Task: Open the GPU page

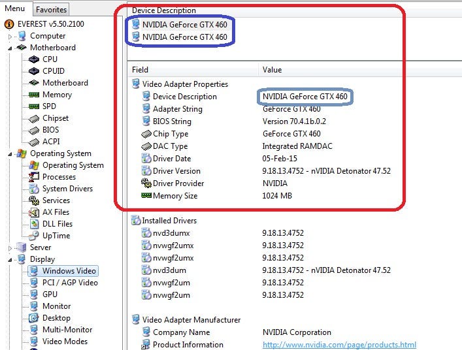Action: 50,294
